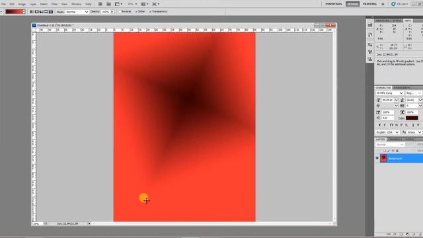Click the Lock transparent pixels icon
Image resolution: width=423 pixels, height=238 pixels.
(385, 151)
